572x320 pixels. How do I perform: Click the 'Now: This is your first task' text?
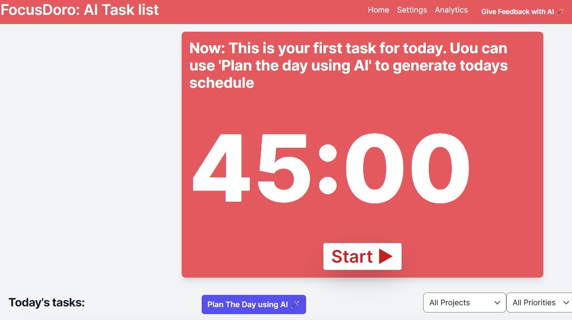[x=349, y=65]
